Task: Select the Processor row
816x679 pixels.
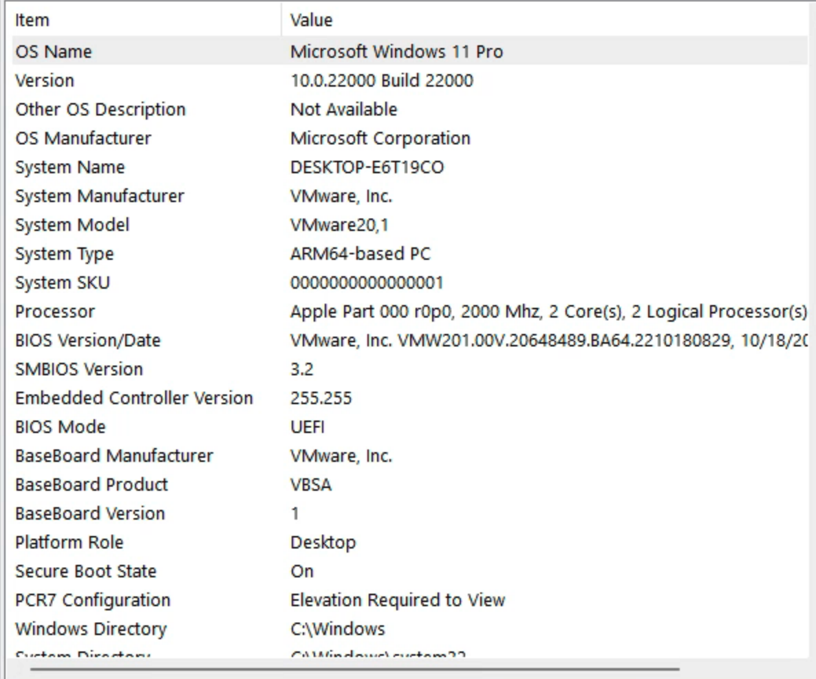Action: [x=55, y=311]
